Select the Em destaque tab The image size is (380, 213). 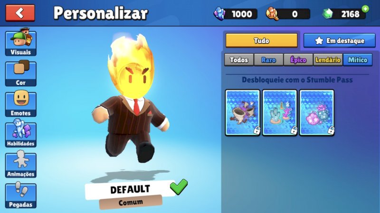340,41
